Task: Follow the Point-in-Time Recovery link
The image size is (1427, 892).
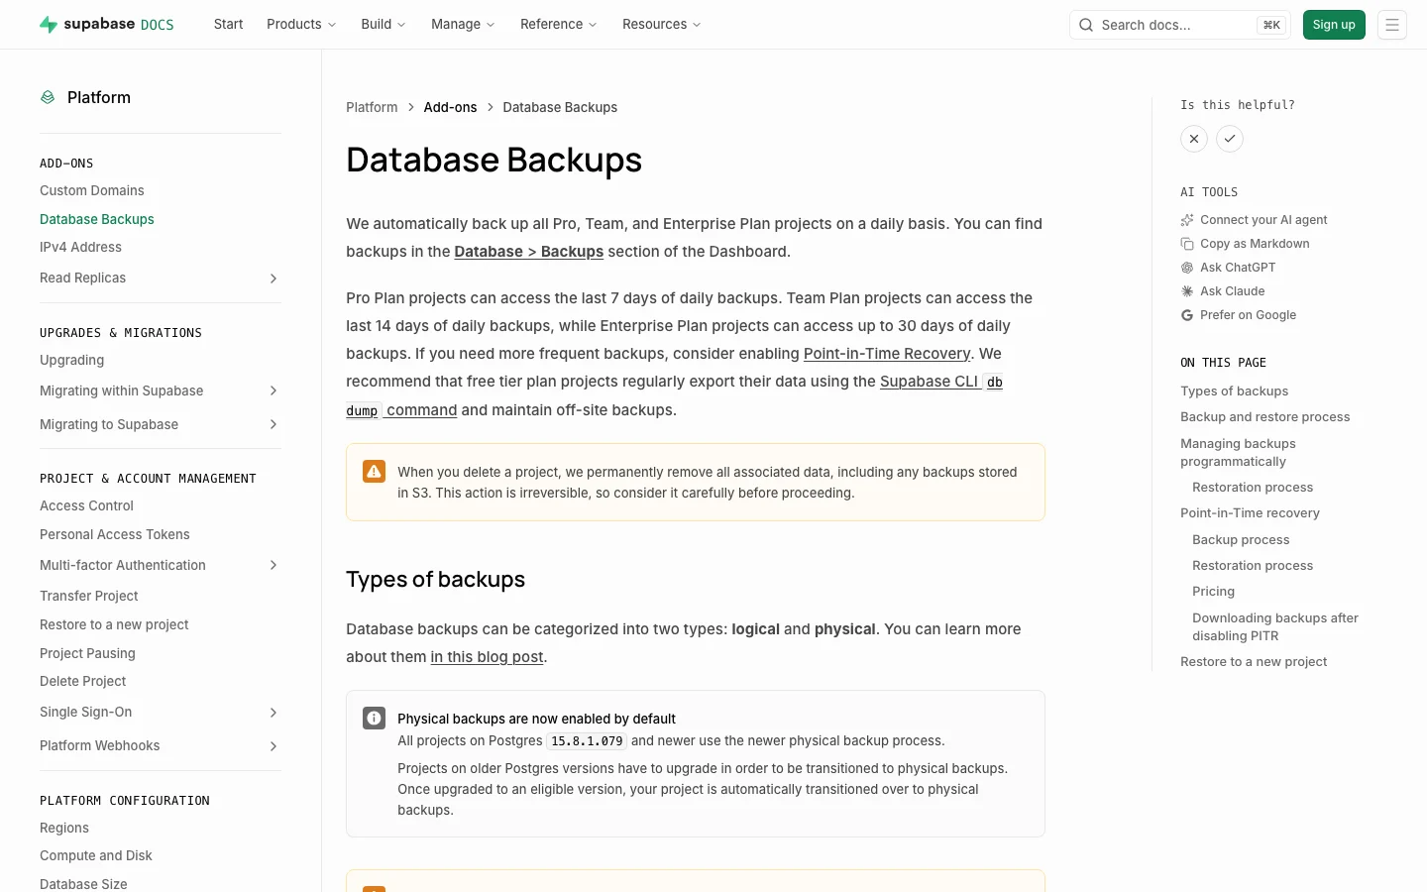Action: point(887,354)
